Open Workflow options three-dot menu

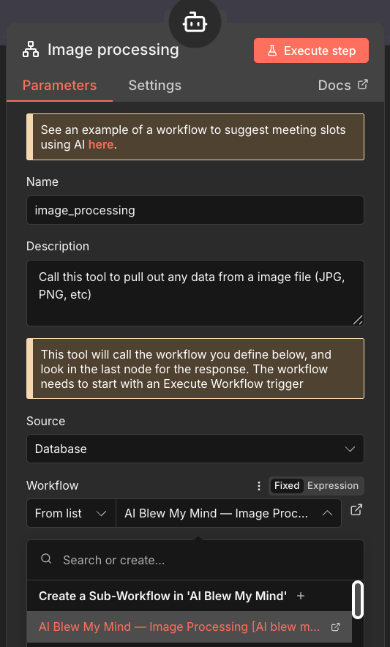[259, 486]
